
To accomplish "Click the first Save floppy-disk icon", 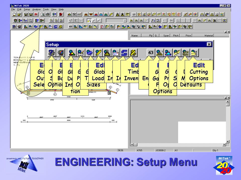I will point(26,14).
